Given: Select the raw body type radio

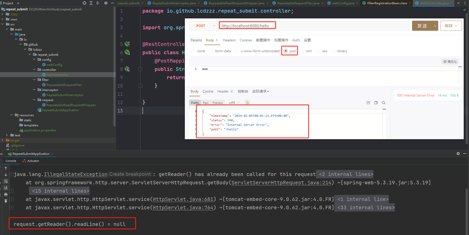Looking at the screenshot, I should 318,51.
